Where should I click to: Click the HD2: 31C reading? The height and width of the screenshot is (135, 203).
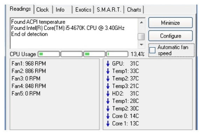(x=125, y=94)
